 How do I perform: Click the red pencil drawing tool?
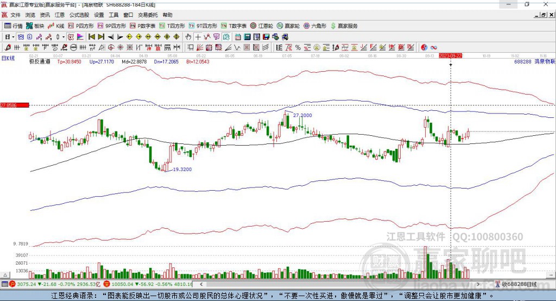(x=8, y=48)
